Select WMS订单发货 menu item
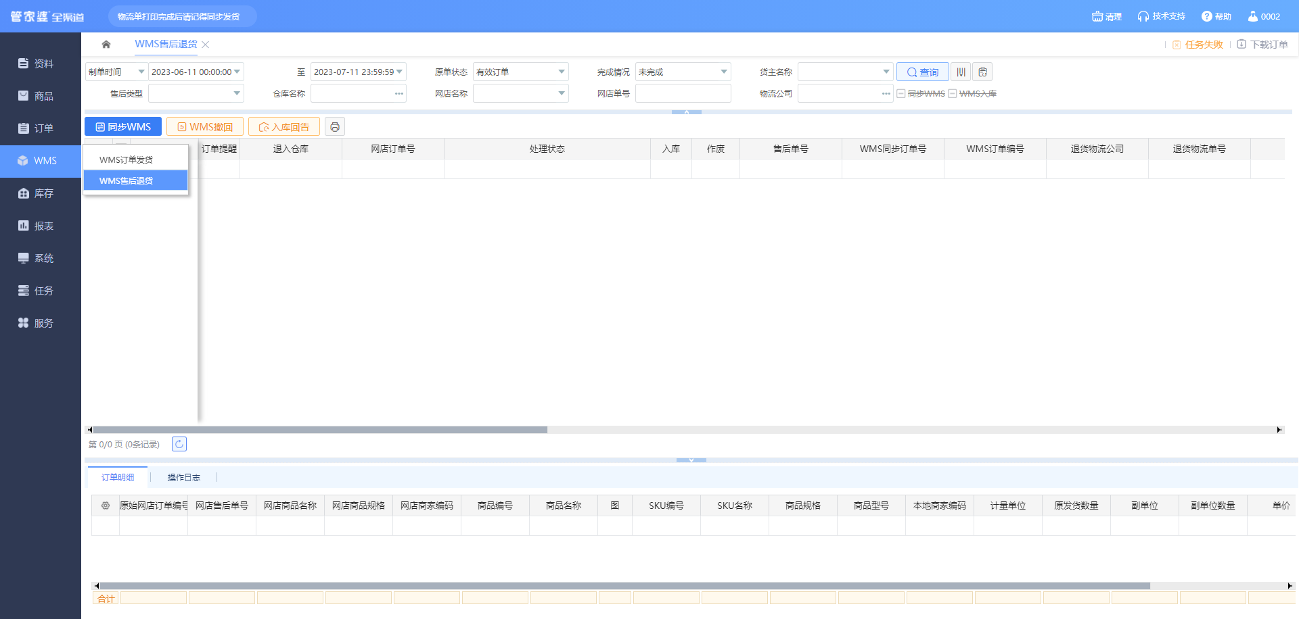This screenshot has height=619, width=1299. click(x=135, y=160)
